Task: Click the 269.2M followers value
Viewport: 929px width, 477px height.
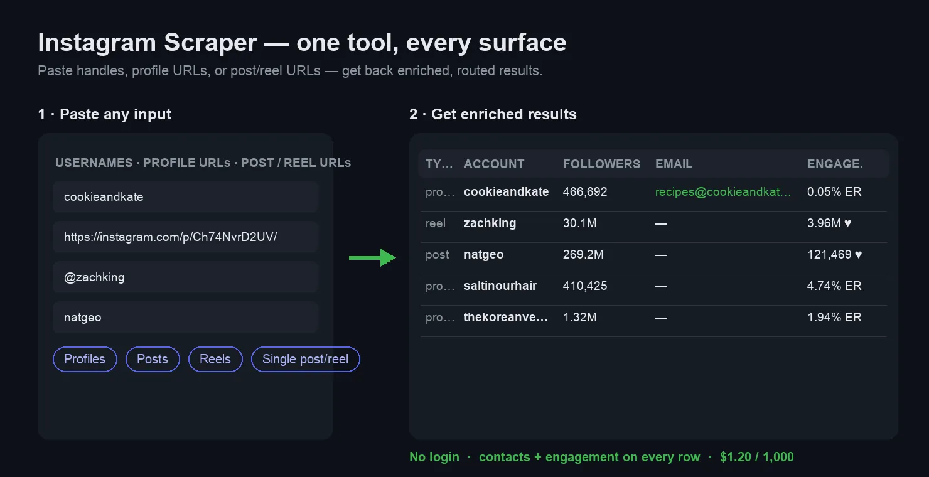Action: tap(583, 254)
